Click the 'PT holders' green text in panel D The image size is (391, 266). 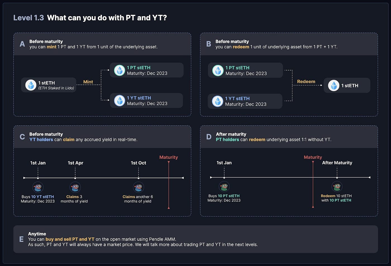point(227,140)
